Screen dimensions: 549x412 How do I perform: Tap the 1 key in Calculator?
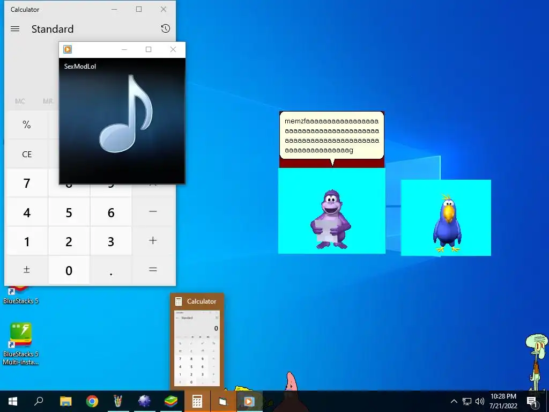[x=27, y=241]
